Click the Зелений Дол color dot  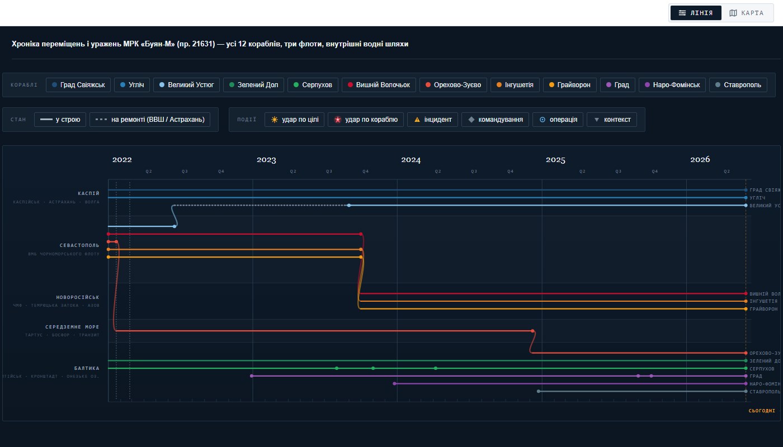tap(232, 85)
